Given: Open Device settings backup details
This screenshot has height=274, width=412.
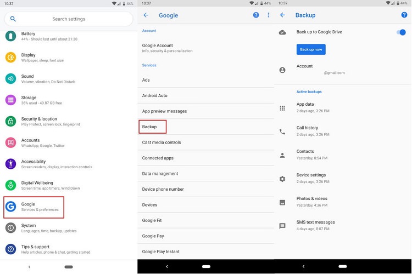Looking at the screenshot, I should tap(343, 178).
